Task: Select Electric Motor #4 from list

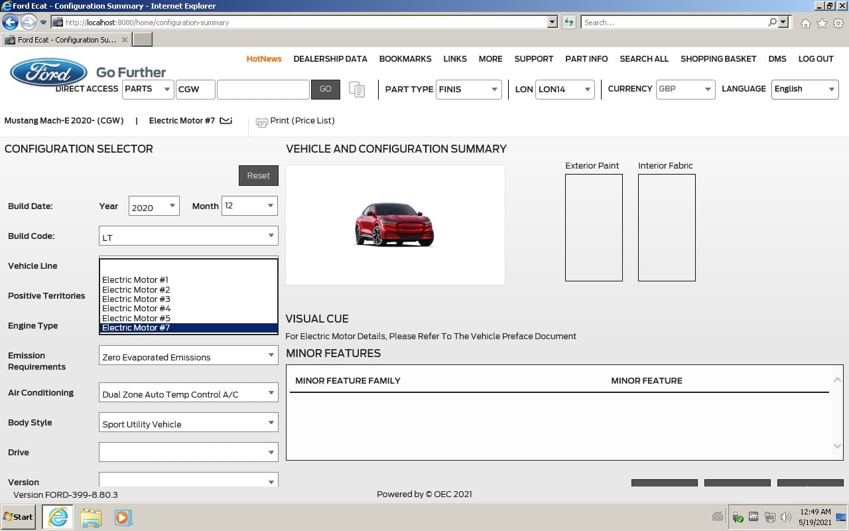Action: pos(188,309)
